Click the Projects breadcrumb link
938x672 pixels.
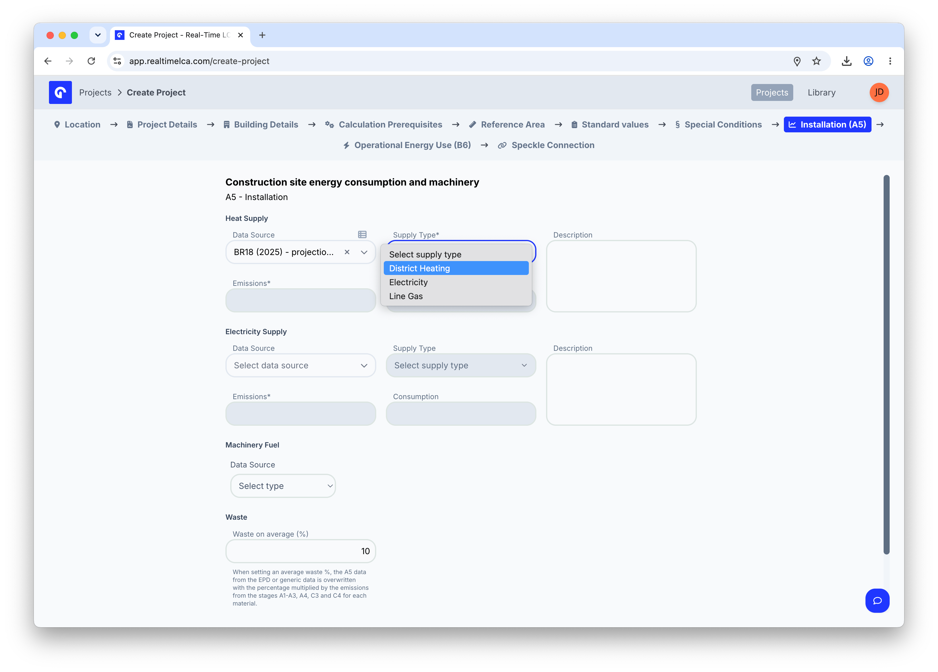95,92
